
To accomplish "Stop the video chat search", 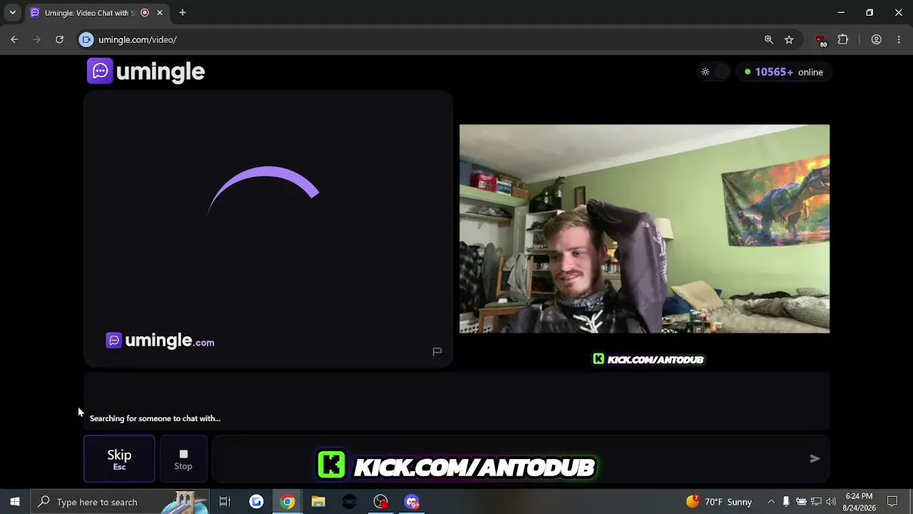I will 183,459.
